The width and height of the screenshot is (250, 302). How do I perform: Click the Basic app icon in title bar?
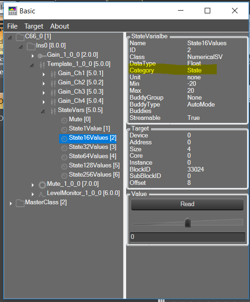12,11
